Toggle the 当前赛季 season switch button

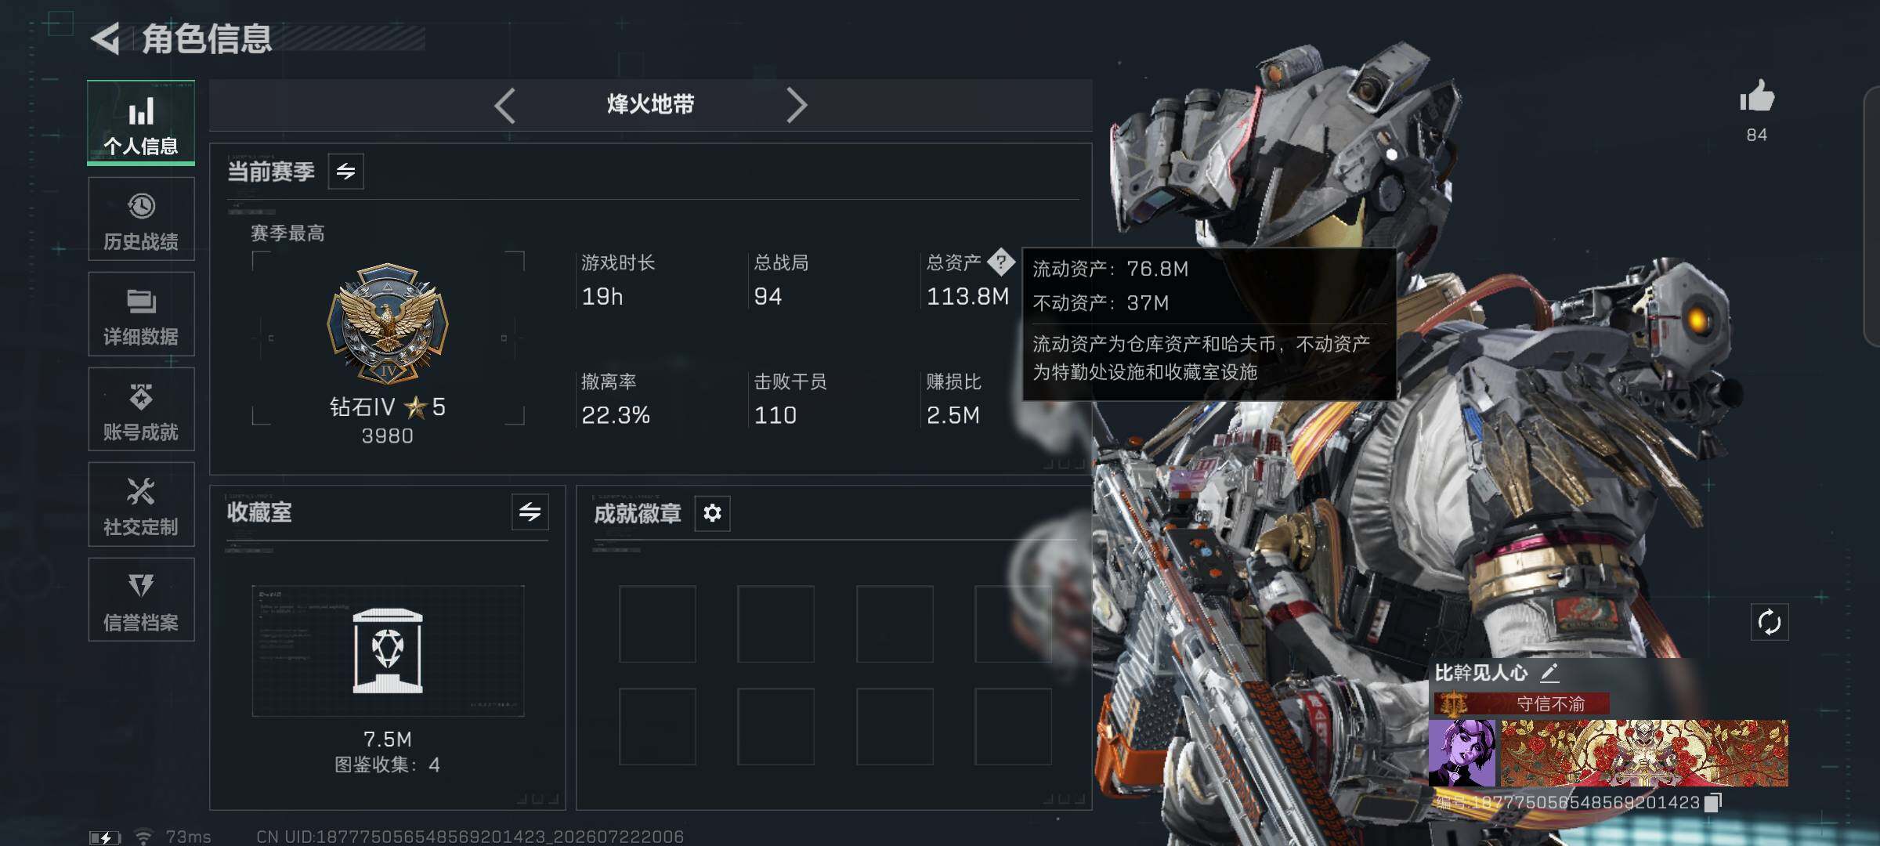345,172
